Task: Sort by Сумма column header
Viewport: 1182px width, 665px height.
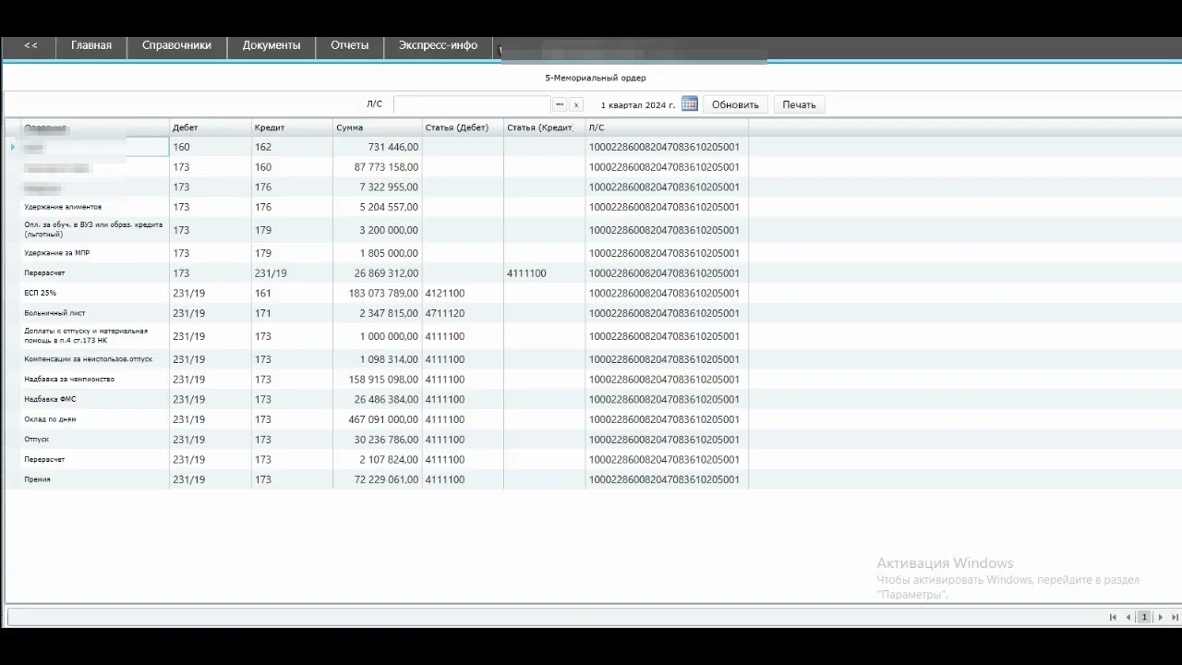Action: (377, 127)
